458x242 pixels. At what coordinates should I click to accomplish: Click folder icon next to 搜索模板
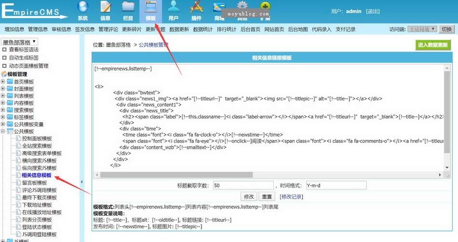click(10, 110)
